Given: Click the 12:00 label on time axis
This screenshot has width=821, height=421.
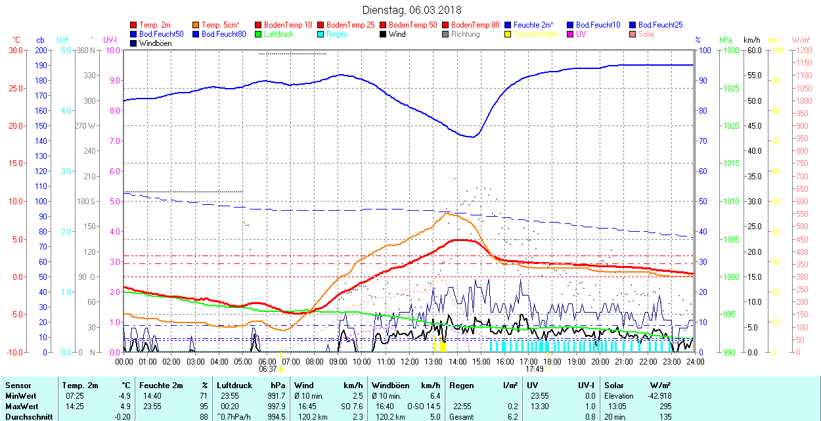Looking at the screenshot, I should [410, 361].
